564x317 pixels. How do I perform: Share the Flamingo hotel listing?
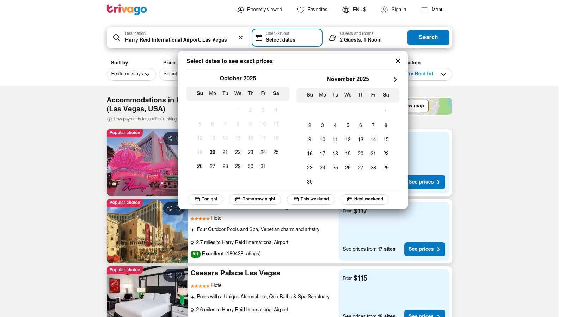[x=170, y=138]
